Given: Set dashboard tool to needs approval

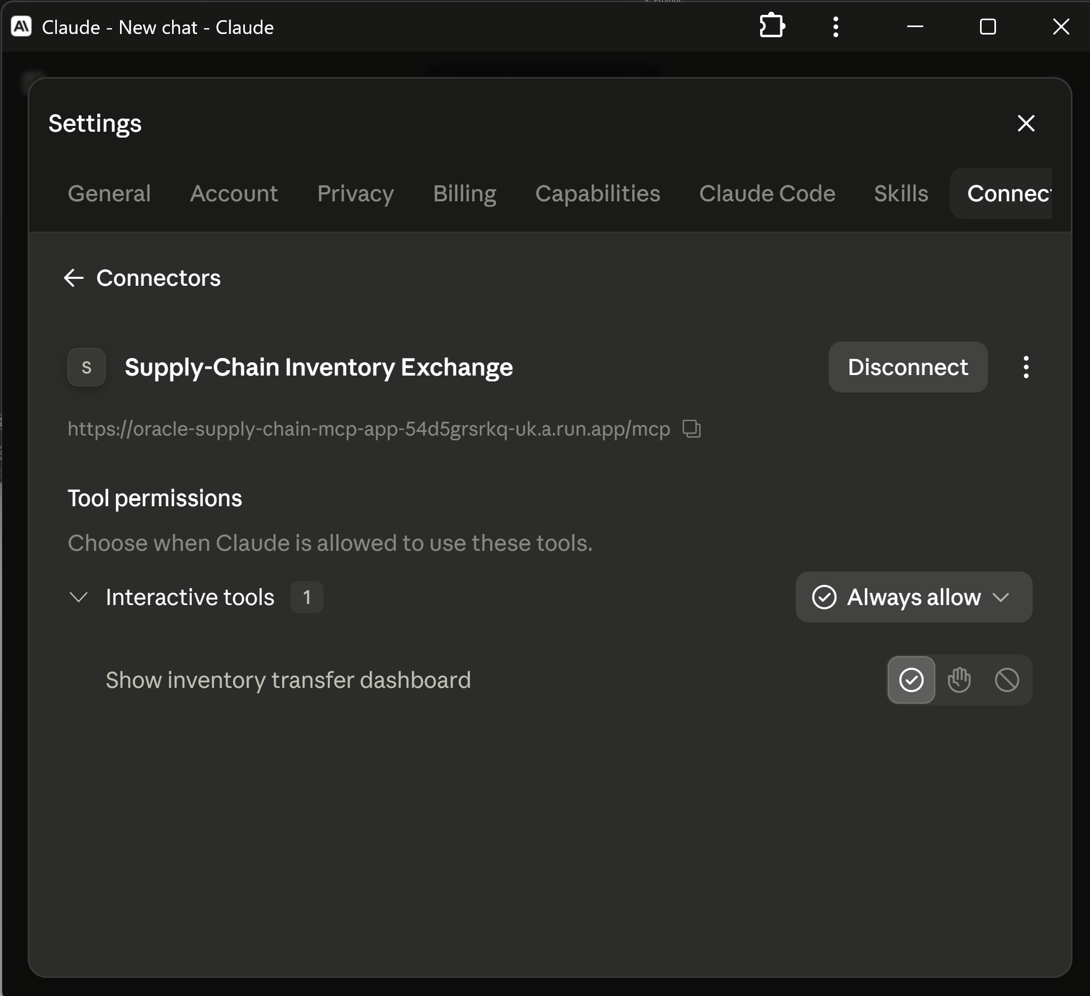Looking at the screenshot, I should pyautogui.click(x=959, y=680).
